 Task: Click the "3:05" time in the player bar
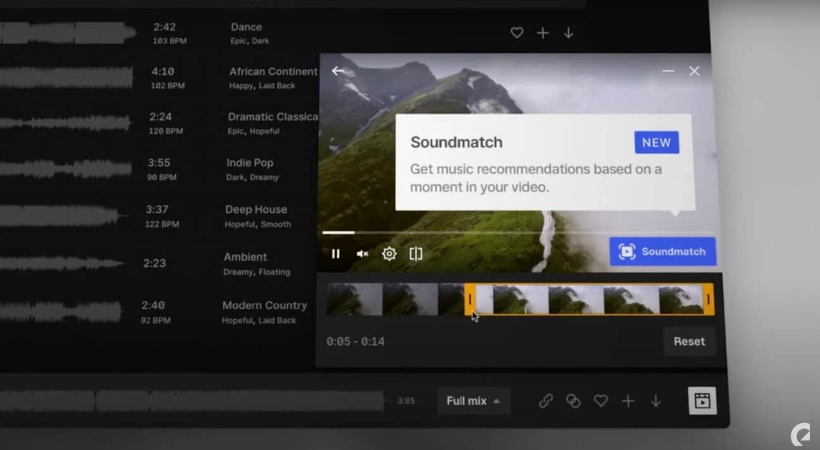406,401
